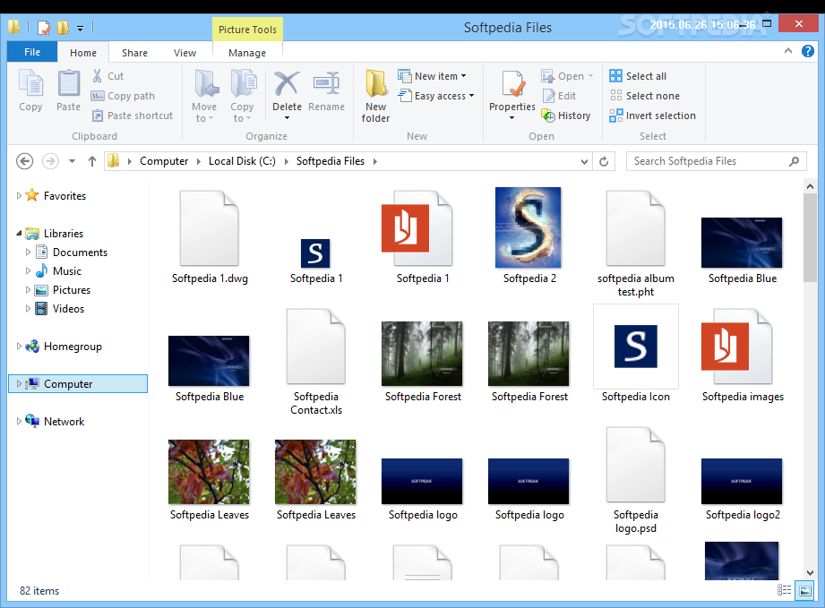Expand the address bar history dropdown
825x608 pixels.
pyautogui.click(x=584, y=161)
